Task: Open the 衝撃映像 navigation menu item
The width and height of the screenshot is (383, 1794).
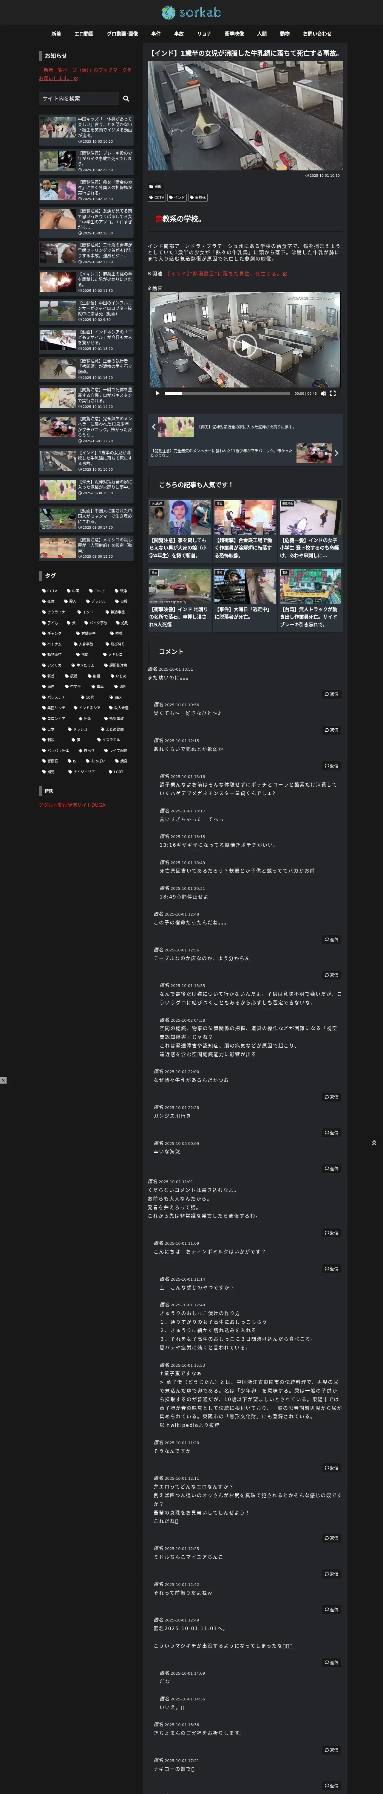Action: coord(234,33)
